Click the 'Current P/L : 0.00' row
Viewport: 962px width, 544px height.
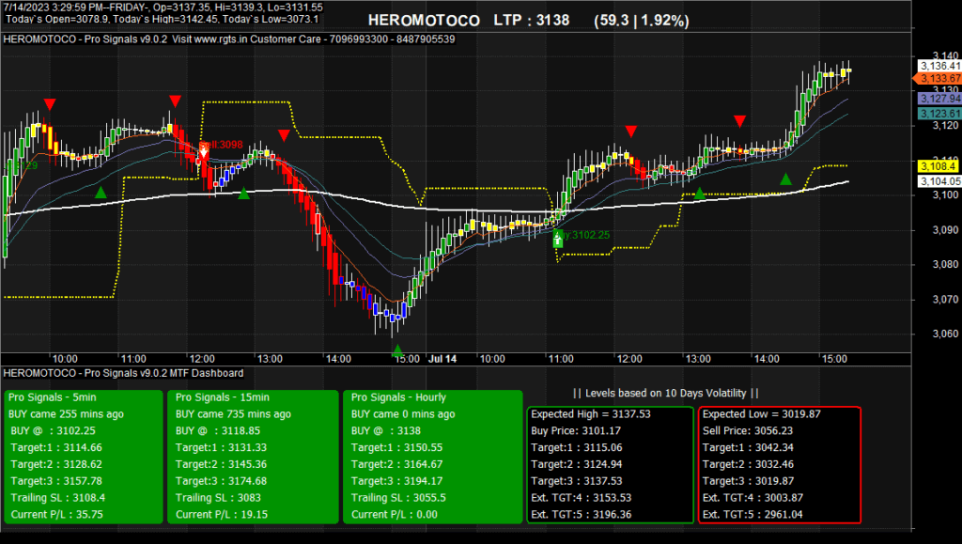[394, 515]
